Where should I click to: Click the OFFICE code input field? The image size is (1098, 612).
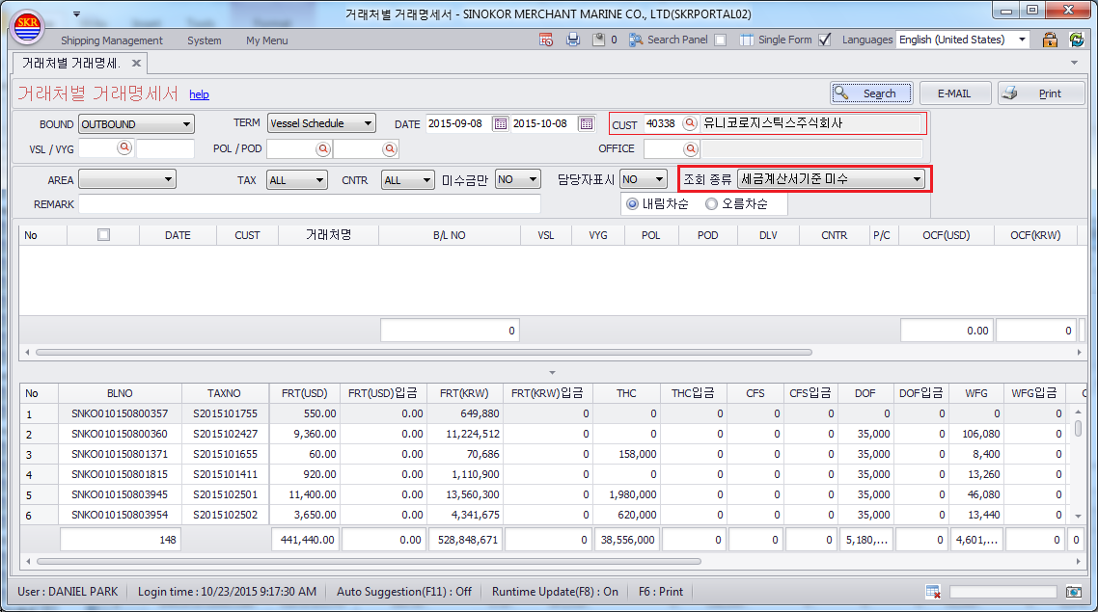663,149
